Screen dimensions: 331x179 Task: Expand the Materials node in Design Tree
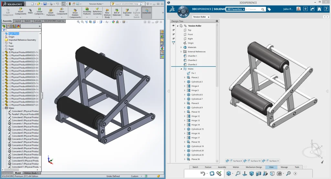(x=181, y=47)
